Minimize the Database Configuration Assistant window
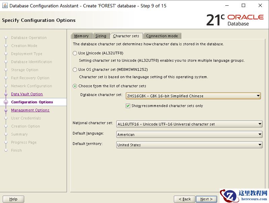The image size is (269, 203). pos(227,6)
